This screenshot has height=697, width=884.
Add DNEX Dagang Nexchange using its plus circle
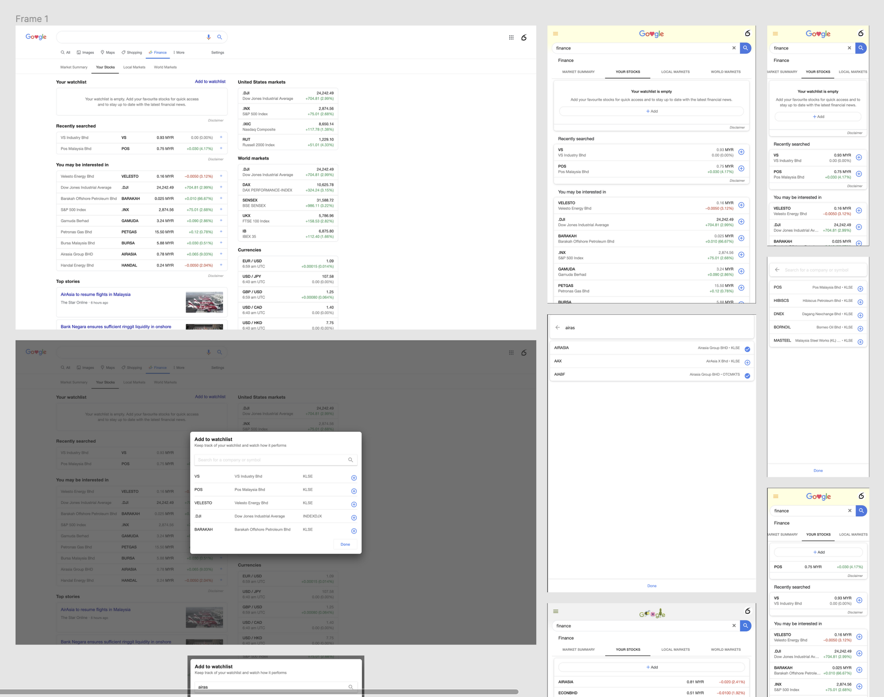tap(860, 316)
